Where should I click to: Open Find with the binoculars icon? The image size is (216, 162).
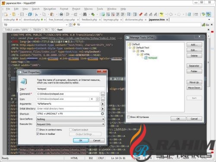click(85, 14)
